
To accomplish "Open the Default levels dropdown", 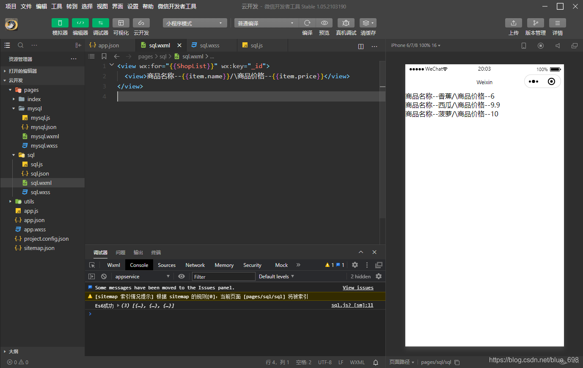I will pyautogui.click(x=276, y=276).
